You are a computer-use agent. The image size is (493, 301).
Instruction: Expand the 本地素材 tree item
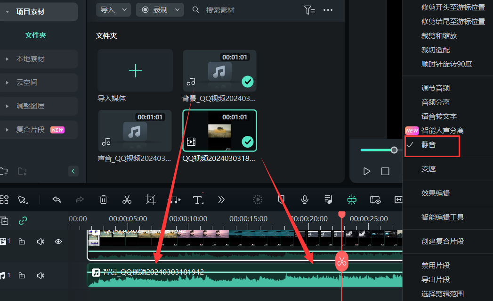pos(7,59)
